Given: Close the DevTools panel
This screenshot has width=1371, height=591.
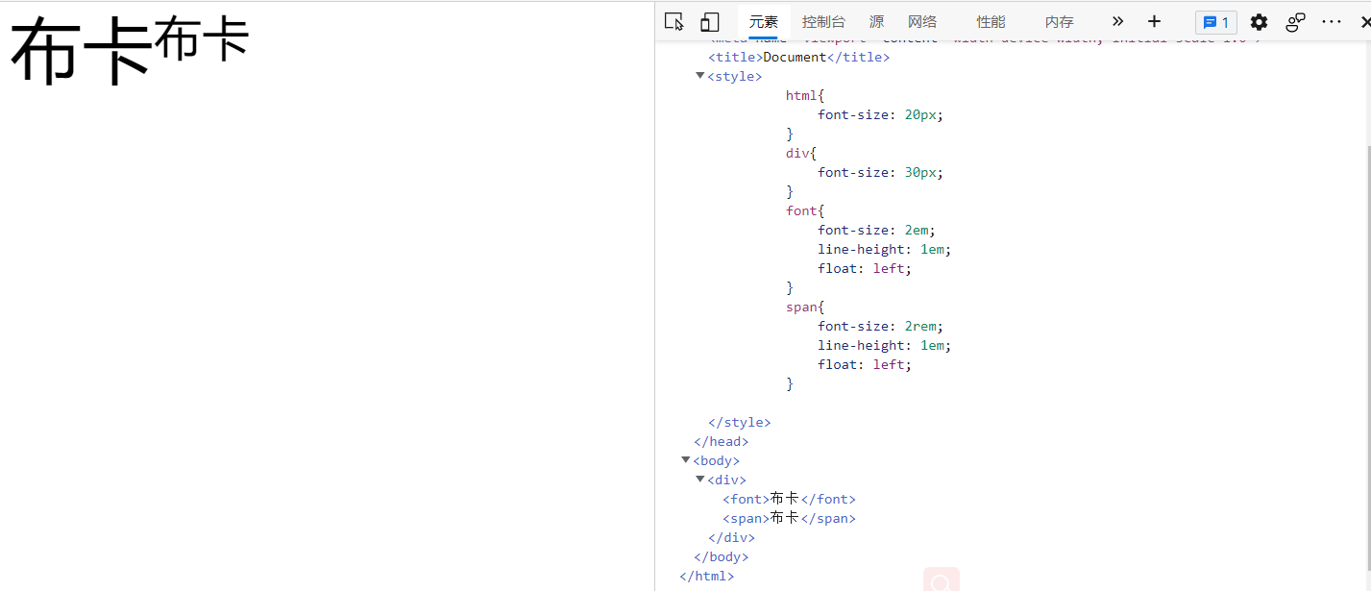Looking at the screenshot, I should tap(1365, 21).
